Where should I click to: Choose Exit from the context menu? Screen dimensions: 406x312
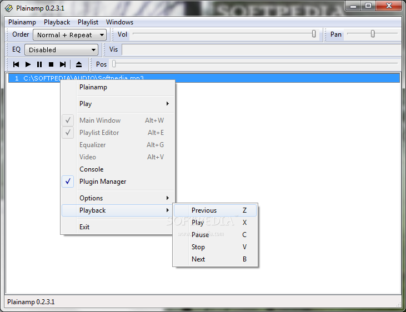118,227
